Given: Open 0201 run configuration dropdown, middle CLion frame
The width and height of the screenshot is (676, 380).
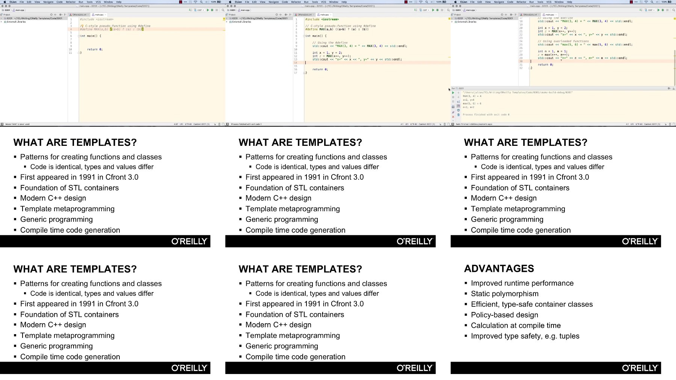Looking at the screenshot, I should coord(424,10).
